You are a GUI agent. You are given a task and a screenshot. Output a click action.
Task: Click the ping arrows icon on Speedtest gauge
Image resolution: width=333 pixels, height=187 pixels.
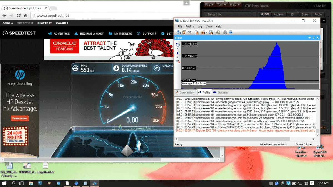[x=75, y=68]
